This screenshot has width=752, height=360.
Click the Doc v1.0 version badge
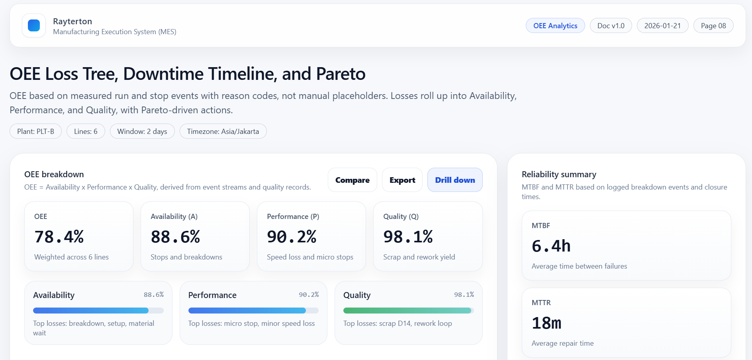(611, 26)
